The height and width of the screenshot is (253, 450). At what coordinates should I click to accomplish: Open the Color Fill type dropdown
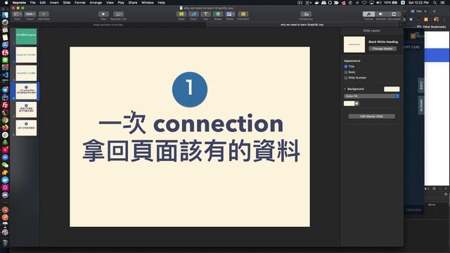pyautogui.click(x=371, y=96)
